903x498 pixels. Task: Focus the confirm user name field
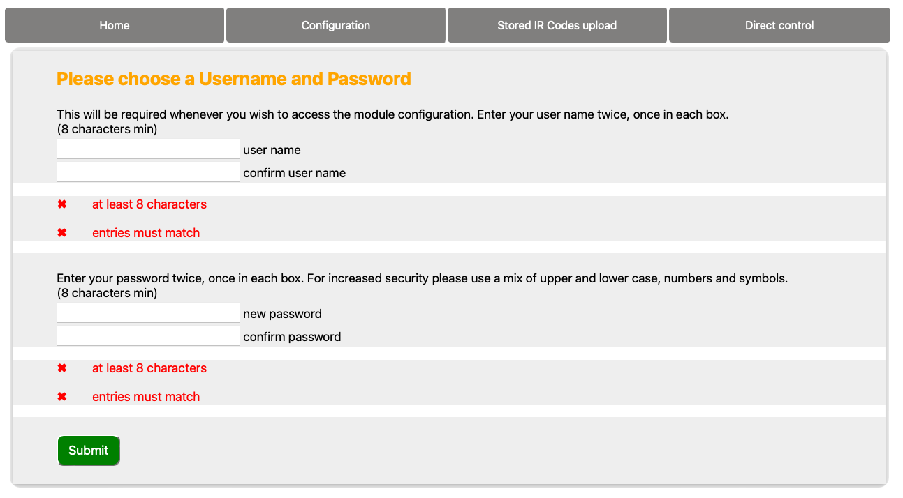pos(148,172)
